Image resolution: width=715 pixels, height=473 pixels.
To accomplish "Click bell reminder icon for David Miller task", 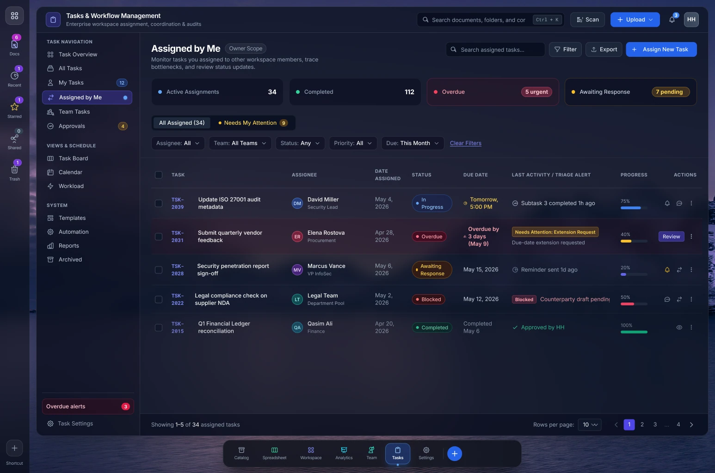I will 667,203.
